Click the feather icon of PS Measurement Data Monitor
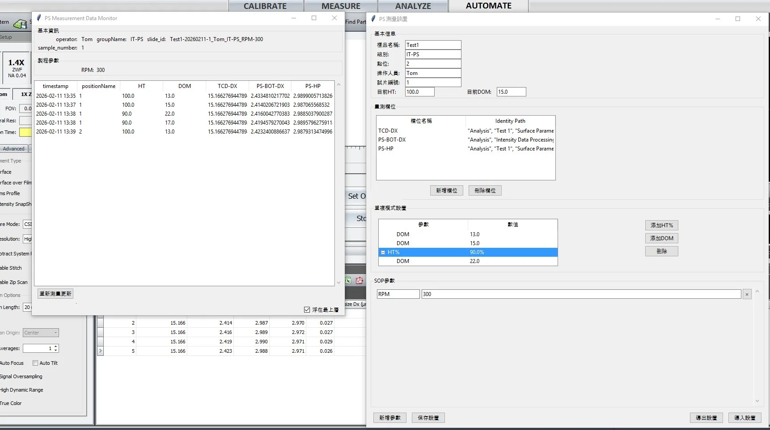 (39, 18)
